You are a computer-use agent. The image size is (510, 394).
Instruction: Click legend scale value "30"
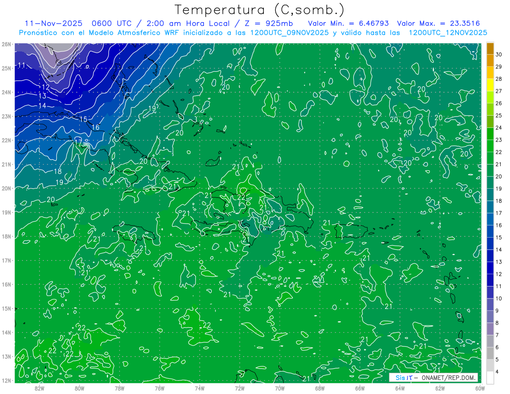click(499, 54)
